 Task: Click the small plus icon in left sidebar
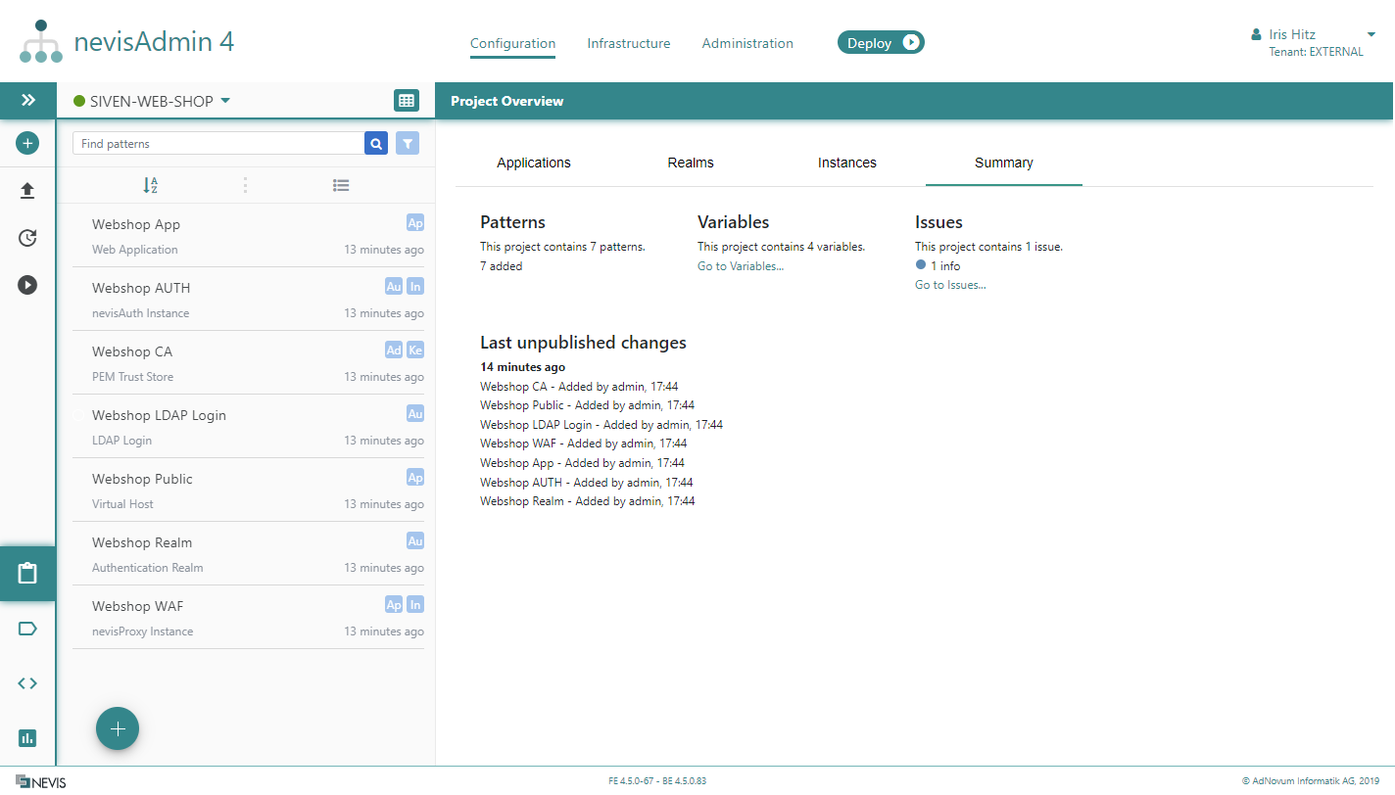(27, 143)
